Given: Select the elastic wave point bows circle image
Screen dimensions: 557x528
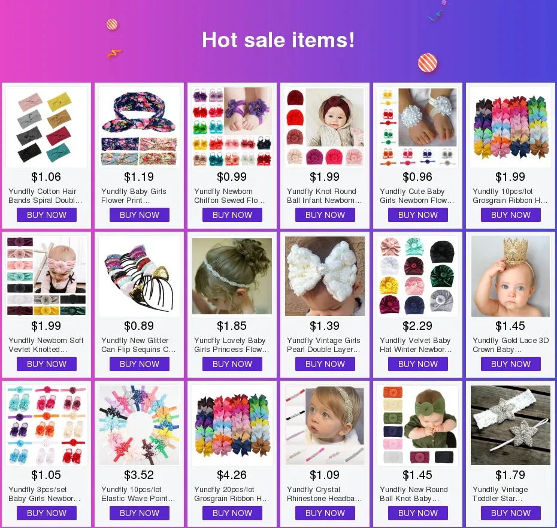Looking at the screenshot, I should point(139,426).
